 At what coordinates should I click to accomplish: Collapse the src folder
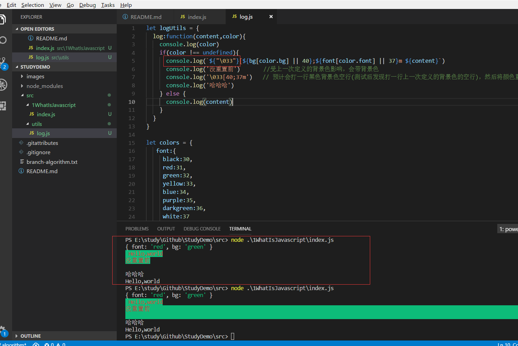pos(22,95)
